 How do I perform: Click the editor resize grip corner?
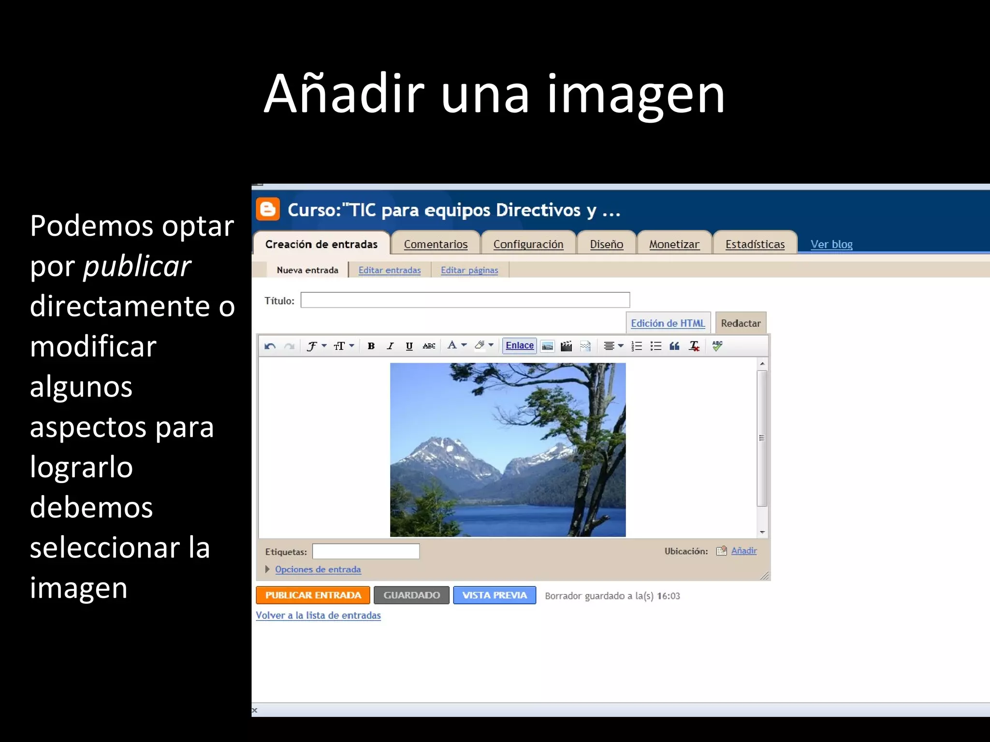tap(764, 575)
